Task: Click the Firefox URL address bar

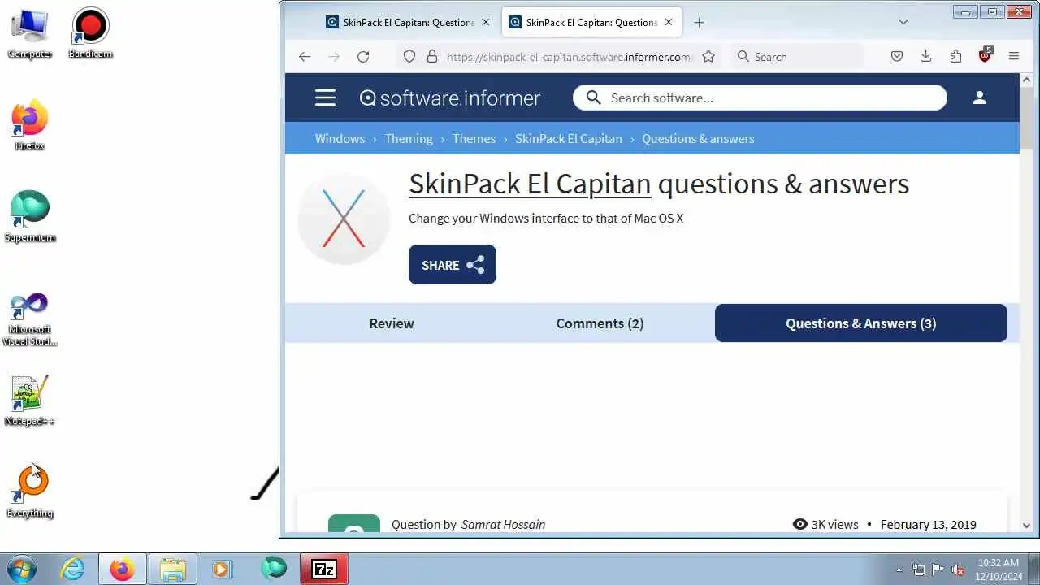Action: tap(569, 56)
